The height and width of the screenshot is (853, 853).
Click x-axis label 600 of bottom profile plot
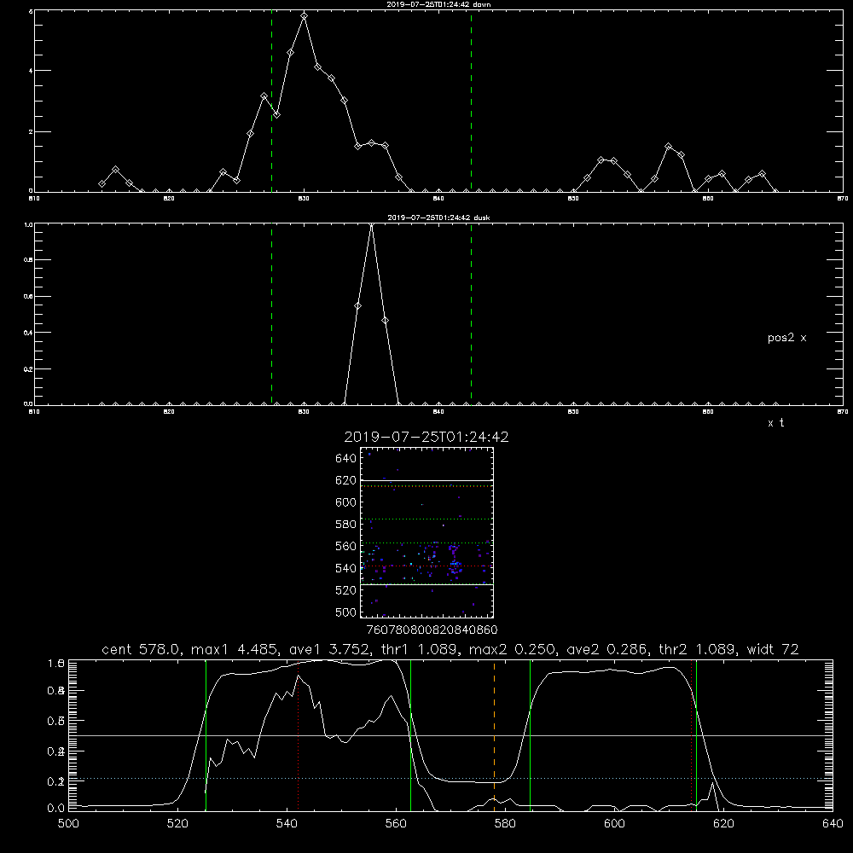pos(614,824)
